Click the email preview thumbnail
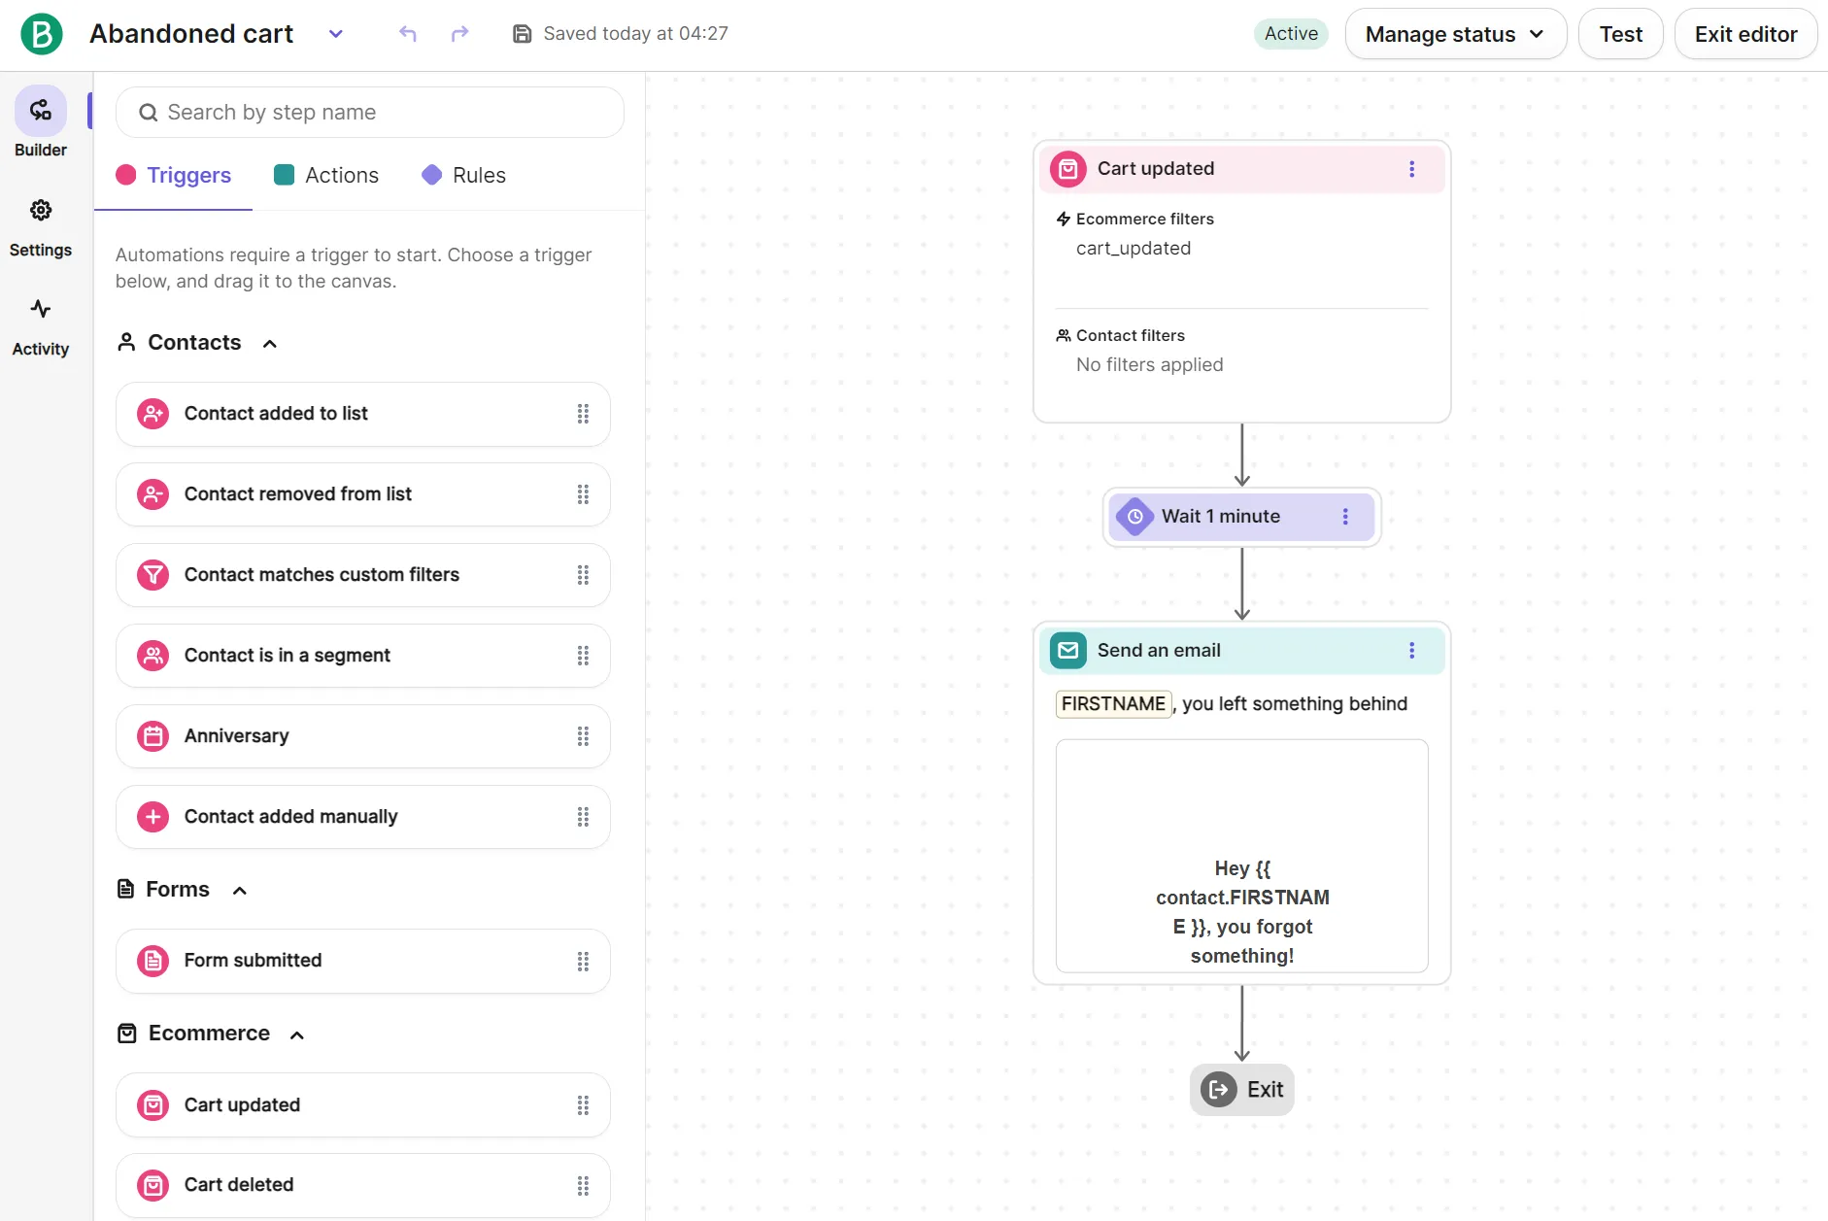 [x=1241, y=856]
